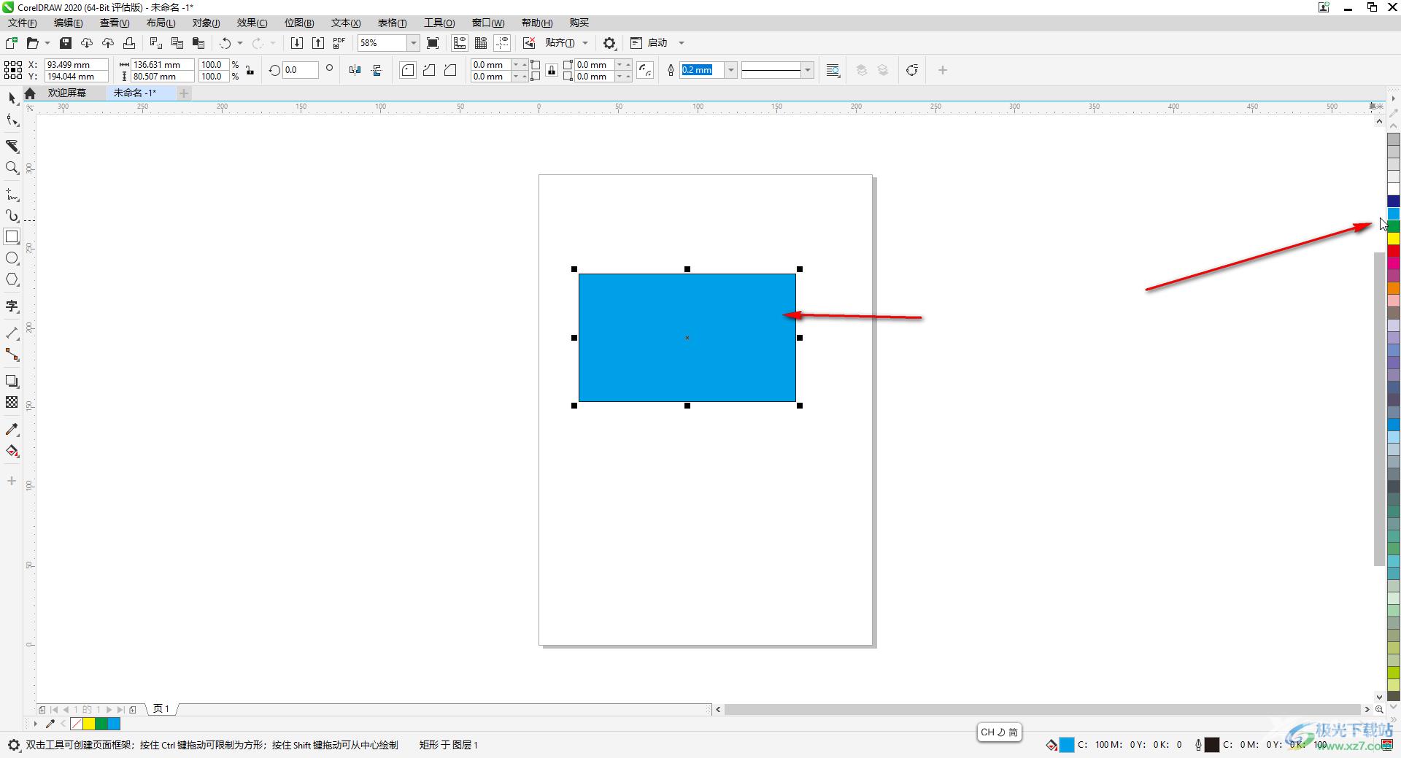Image resolution: width=1401 pixels, height=758 pixels.
Task: Click the Publish to PDF icon
Action: (x=339, y=43)
